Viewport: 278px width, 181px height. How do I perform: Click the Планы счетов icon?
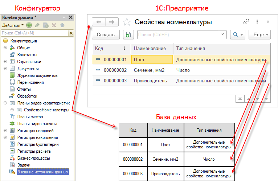tap(12, 117)
